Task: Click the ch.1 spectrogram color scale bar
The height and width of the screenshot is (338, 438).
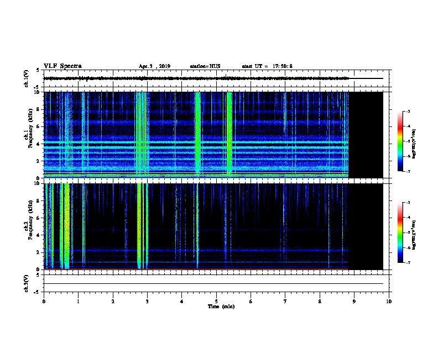Action: coord(400,141)
